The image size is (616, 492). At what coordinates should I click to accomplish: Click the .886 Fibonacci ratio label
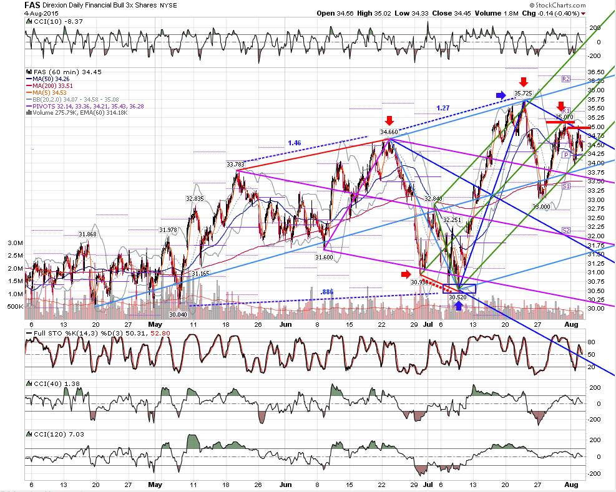327,292
